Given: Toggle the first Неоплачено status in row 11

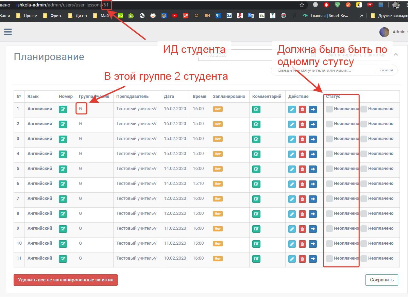Looking at the screenshot, I should [x=329, y=259].
